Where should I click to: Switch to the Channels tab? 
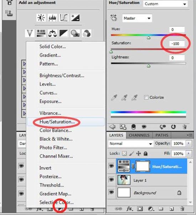(x=139, y=135)
